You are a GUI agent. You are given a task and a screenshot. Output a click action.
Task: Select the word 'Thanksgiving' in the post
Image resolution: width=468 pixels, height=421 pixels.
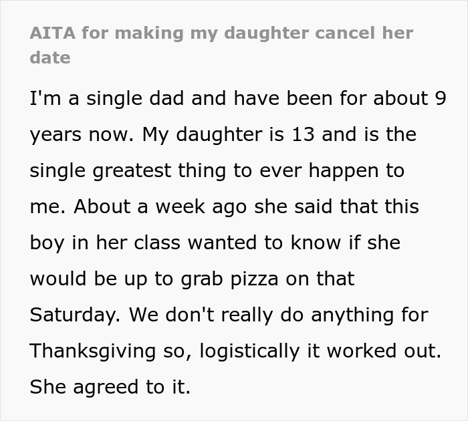(88, 351)
